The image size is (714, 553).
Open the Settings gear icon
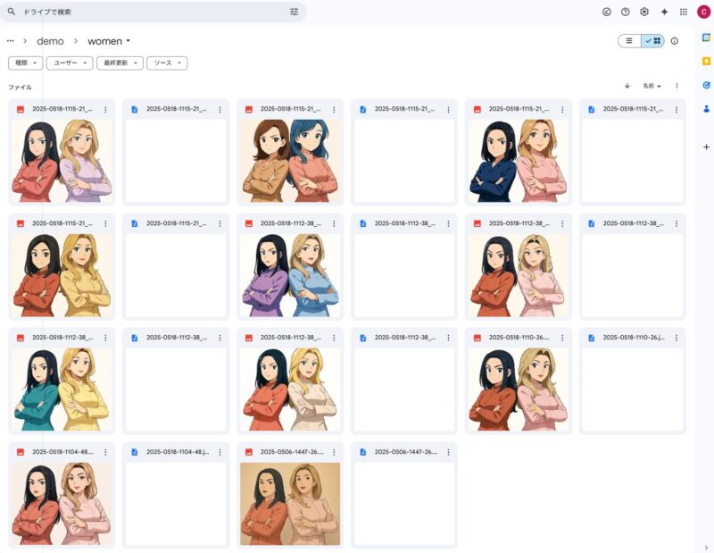click(x=644, y=12)
